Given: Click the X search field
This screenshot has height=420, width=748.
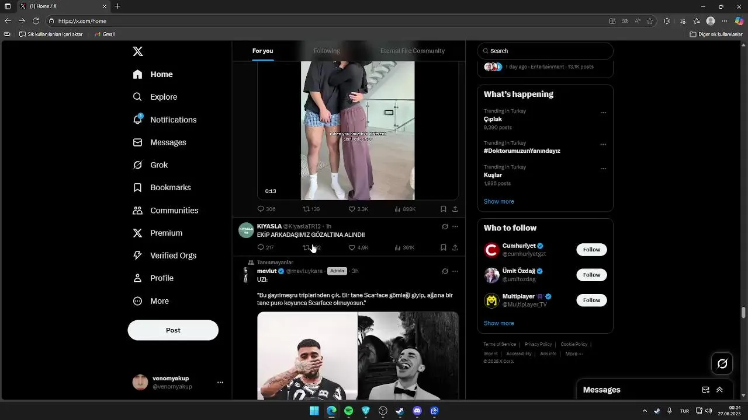Looking at the screenshot, I should click(545, 51).
